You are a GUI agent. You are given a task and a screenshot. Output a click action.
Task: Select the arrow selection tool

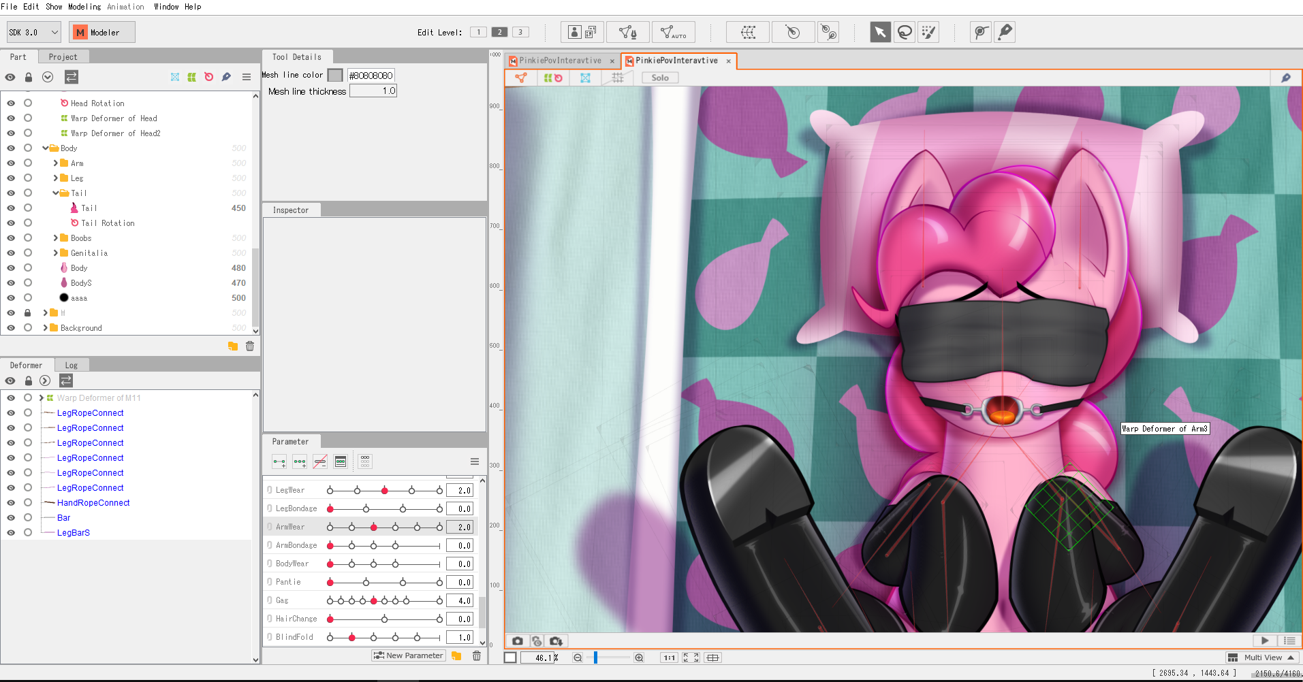tap(880, 32)
